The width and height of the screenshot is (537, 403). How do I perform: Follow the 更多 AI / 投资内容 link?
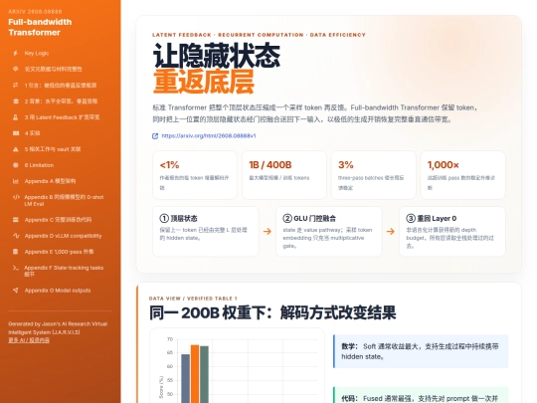pyautogui.click(x=29, y=340)
